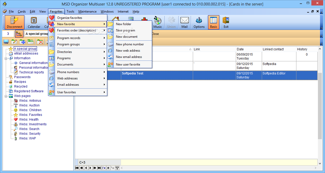The image size is (325, 173).
Task: Open the Internet menu
Action: coord(123,12)
